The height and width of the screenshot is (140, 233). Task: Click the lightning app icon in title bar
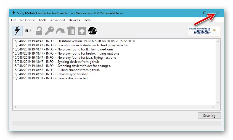click(x=14, y=13)
